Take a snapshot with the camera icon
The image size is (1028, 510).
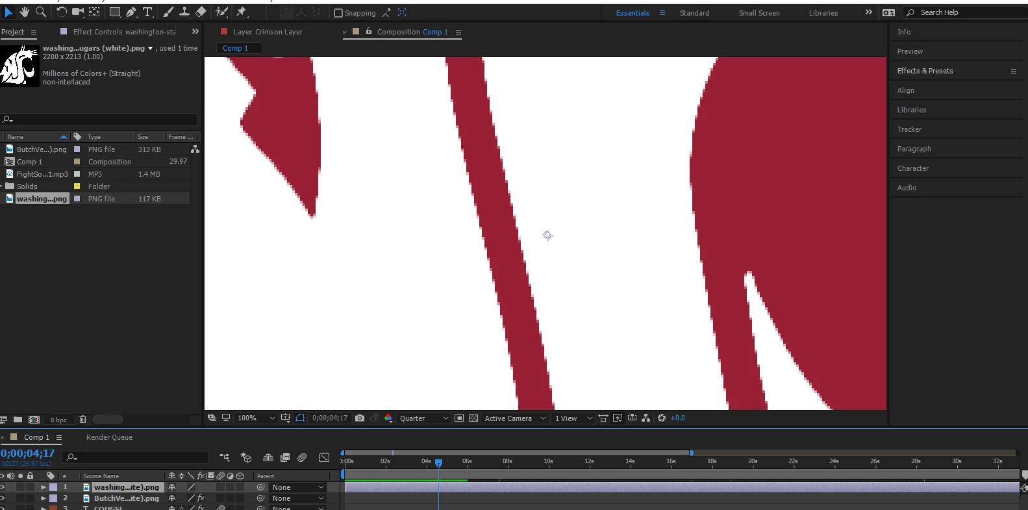point(360,418)
